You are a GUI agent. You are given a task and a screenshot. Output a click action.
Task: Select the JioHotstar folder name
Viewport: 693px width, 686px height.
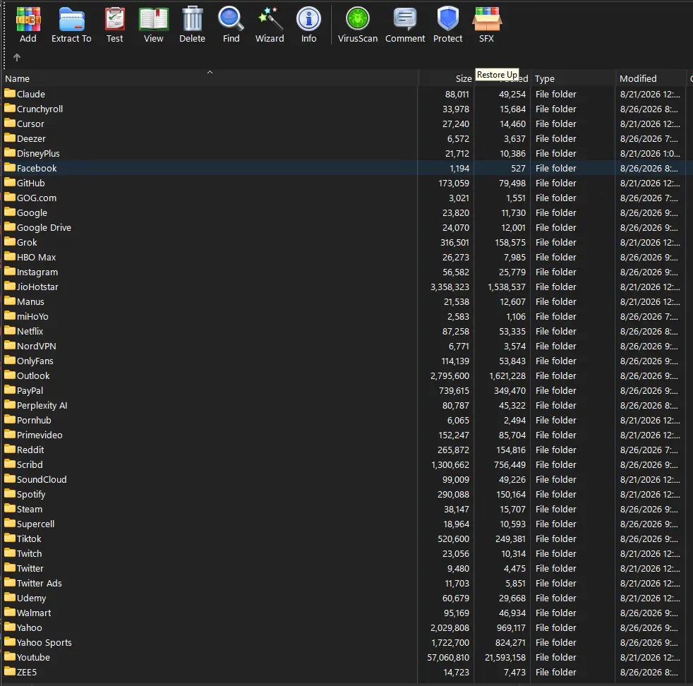37,287
